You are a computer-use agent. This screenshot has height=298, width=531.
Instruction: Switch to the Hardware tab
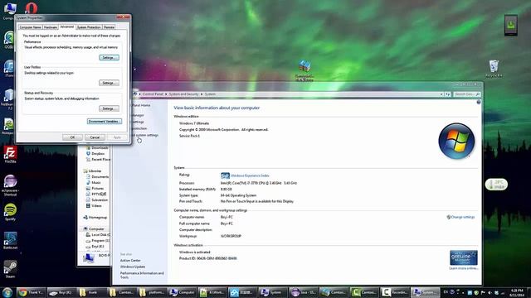(51, 27)
